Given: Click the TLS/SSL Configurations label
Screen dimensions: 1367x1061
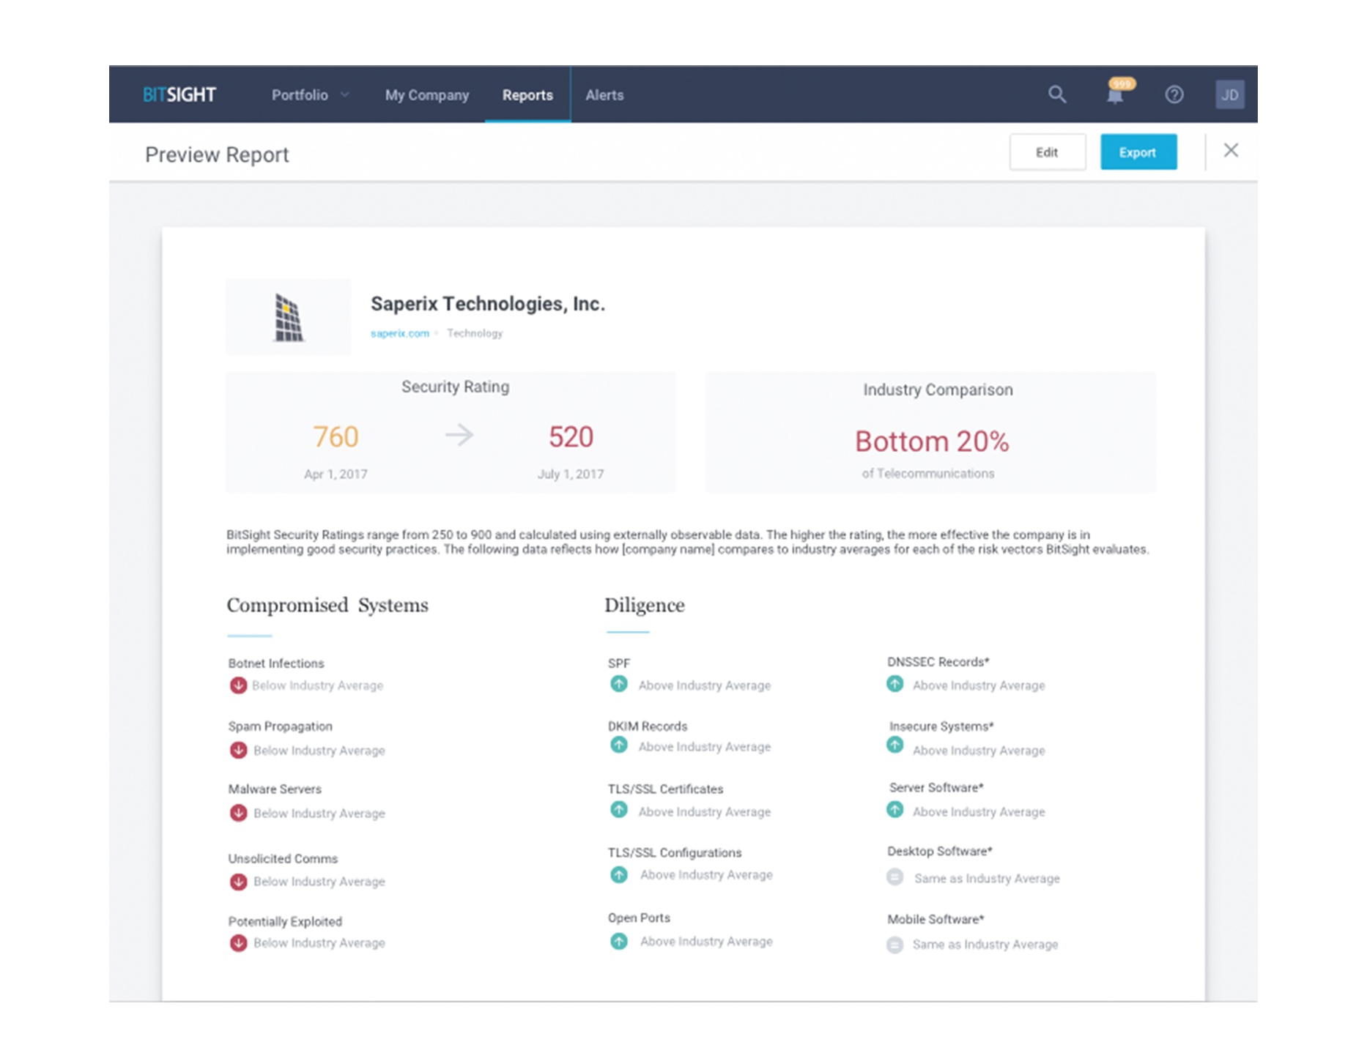Looking at the screenshot, I should pos(675,853).
